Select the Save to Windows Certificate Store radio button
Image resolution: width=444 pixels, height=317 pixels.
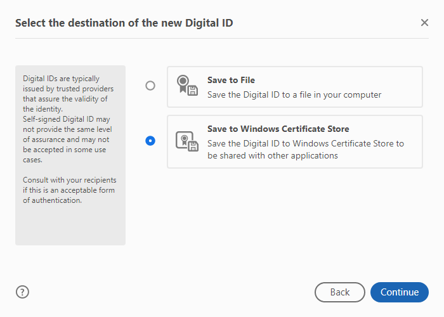(150, 141)
